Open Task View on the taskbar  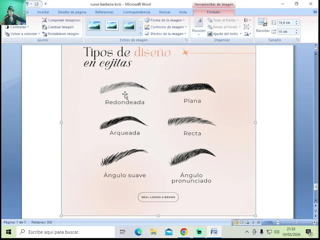(122, 232)
